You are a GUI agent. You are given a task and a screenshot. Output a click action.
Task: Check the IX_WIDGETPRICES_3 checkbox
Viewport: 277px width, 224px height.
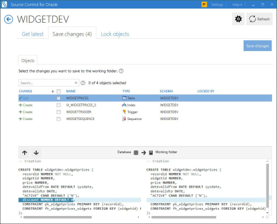click(x=58, y=105)
